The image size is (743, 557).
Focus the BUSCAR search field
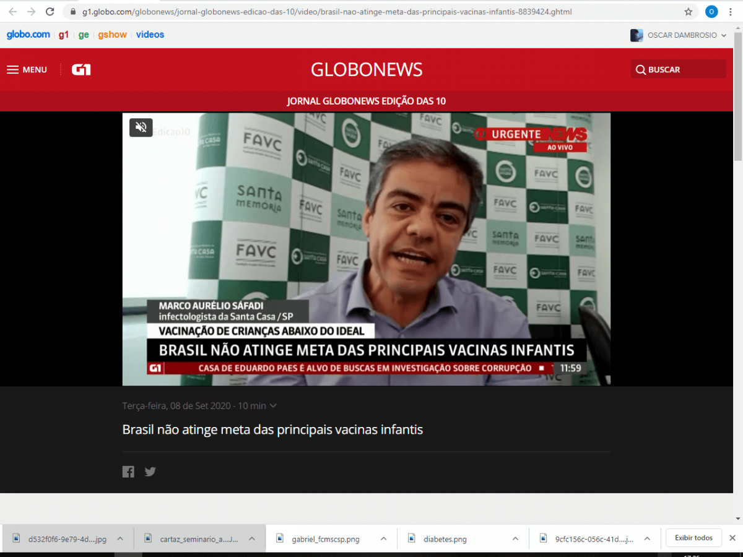[679, 69]
